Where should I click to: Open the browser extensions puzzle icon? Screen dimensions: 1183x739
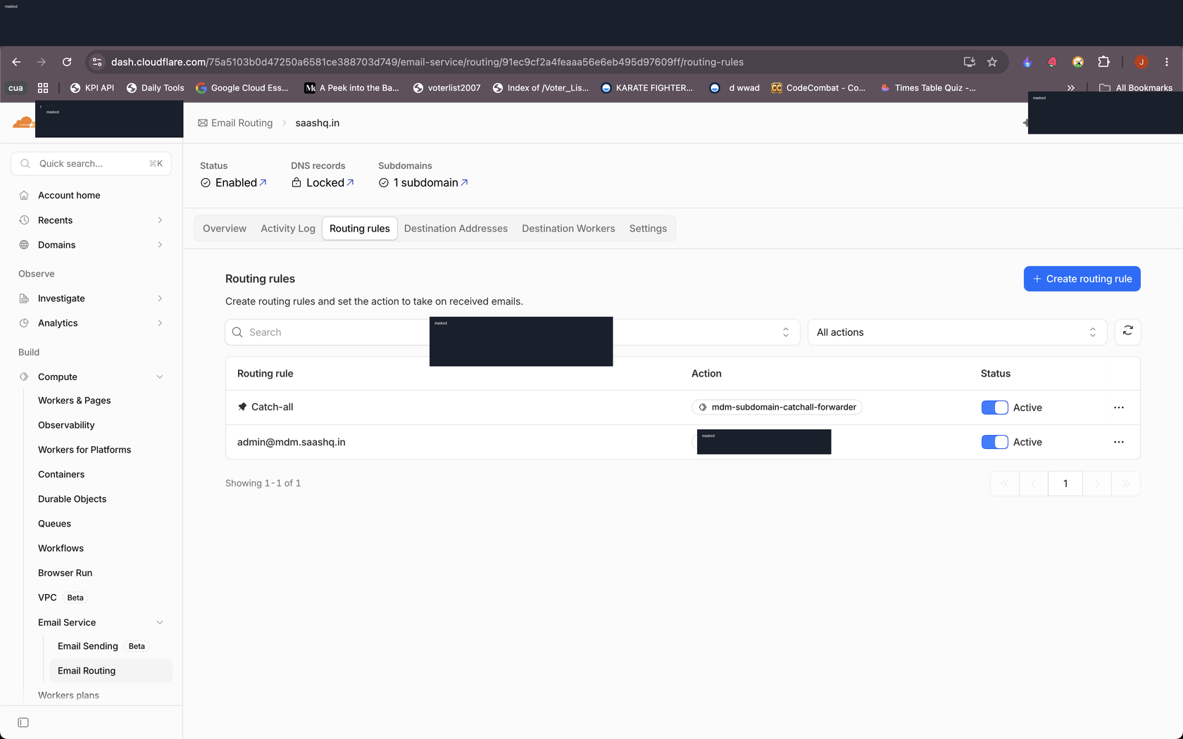click(1103, 62)
